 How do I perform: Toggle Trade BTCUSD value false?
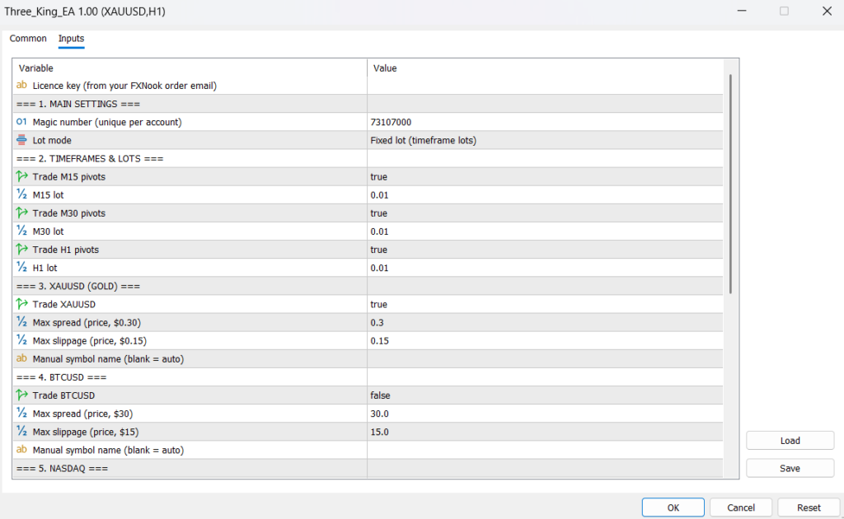(x=545, y=395)
